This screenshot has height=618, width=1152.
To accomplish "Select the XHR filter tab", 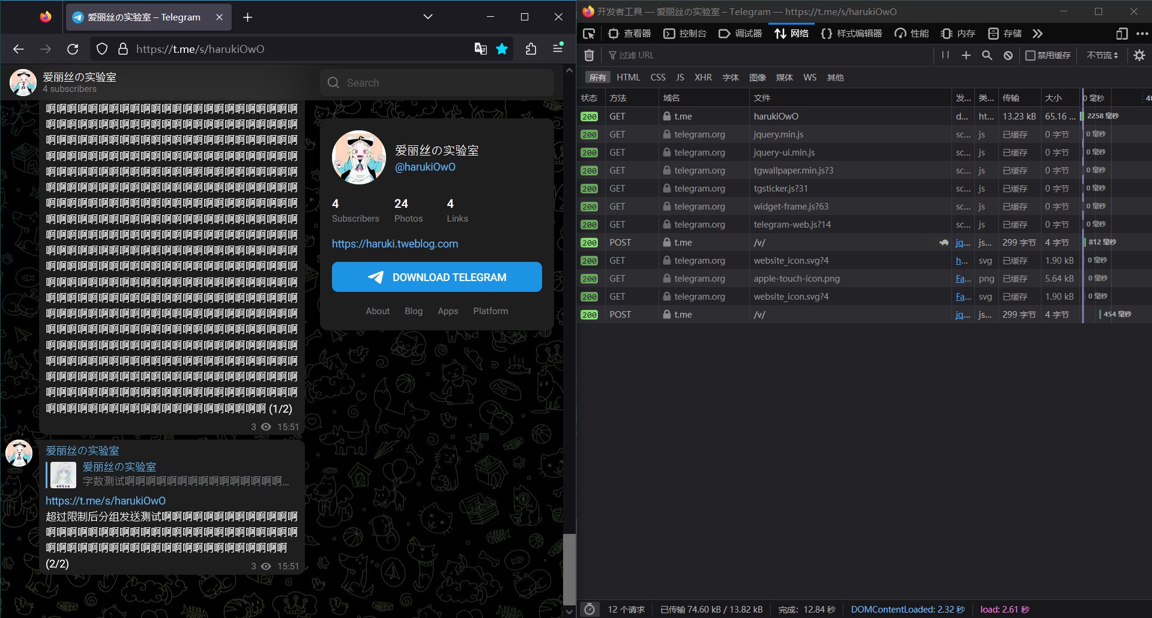I will pos(703,77).
